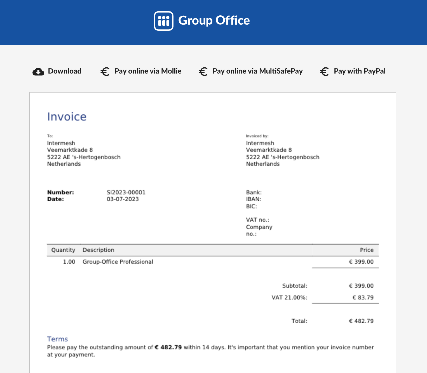Viewport: 427px width, 373px height.
Task: Select the Group-Office Professional line item
Action: point(118,262)
